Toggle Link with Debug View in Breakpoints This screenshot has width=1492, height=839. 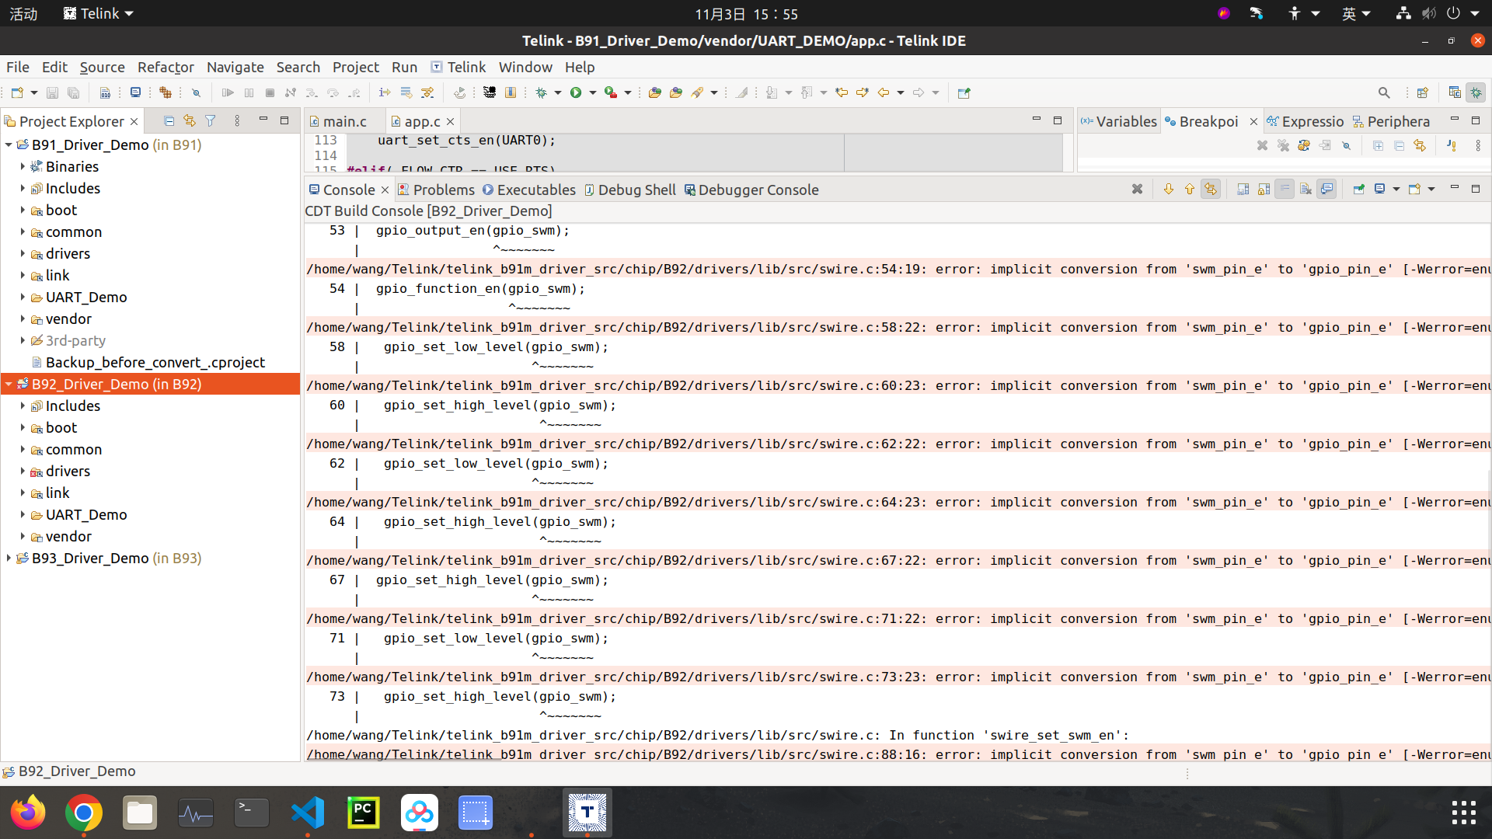(x=1420, y=145)
